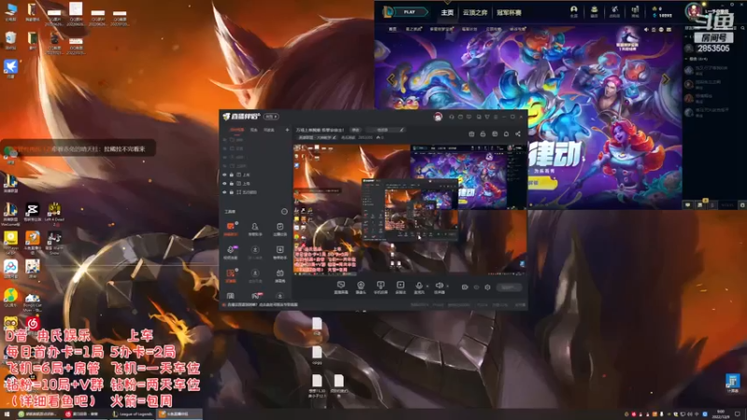The height and width of the screenshot is (420, 747).
Task: Open microphone dropdown arrow in toolbar
Action: 427,287
